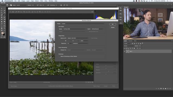Click the Resolution input field

(x=69, y=43)
